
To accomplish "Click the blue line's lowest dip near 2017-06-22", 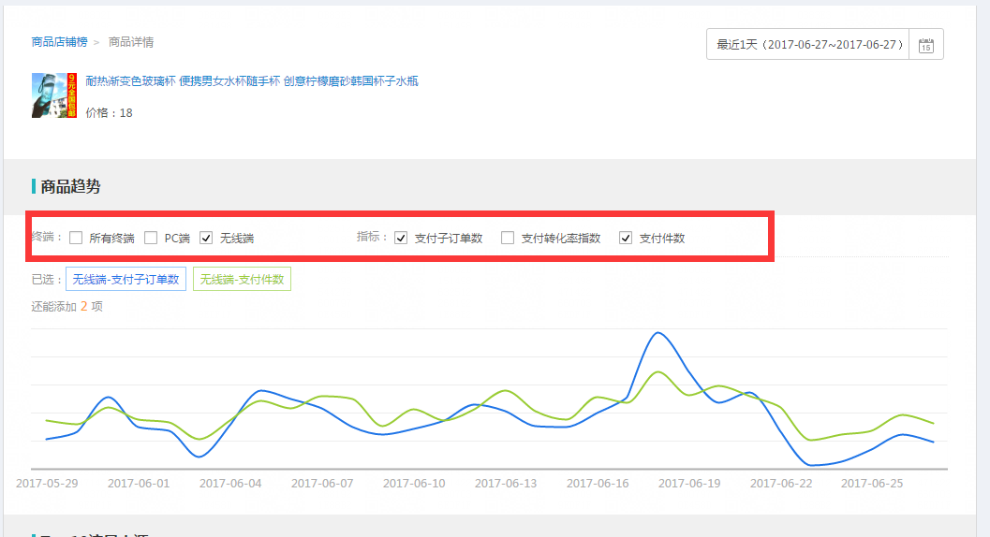I will pos(812,464).
